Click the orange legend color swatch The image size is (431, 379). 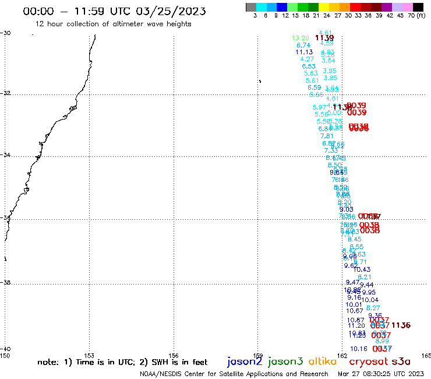pos(345,7)
